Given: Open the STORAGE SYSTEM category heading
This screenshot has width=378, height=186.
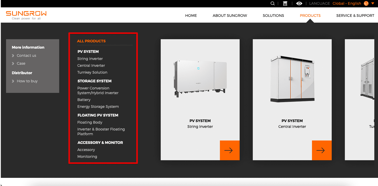Looking at the screenshot, I should [x=94, y=81].
